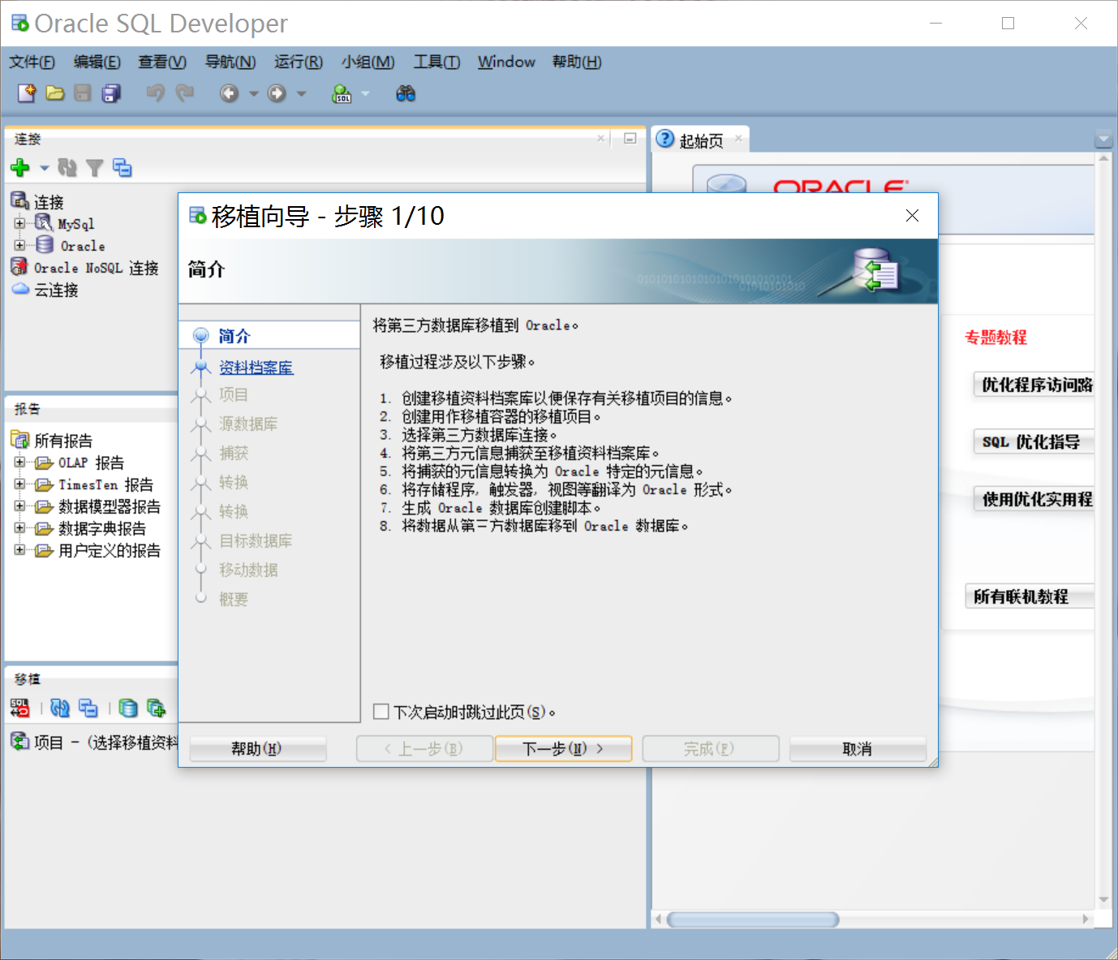1118x960 pixels.
Task: Click the Save disk toolbar icon
Action: pyautogui.click(x=83, y=93)
